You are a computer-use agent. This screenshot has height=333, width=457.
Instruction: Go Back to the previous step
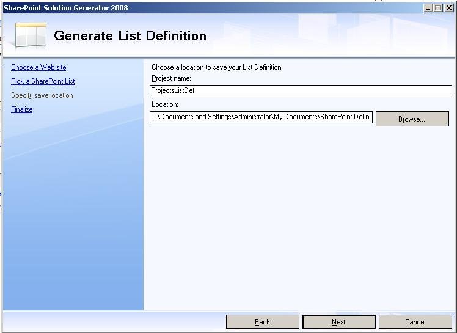tap(263, 321)
